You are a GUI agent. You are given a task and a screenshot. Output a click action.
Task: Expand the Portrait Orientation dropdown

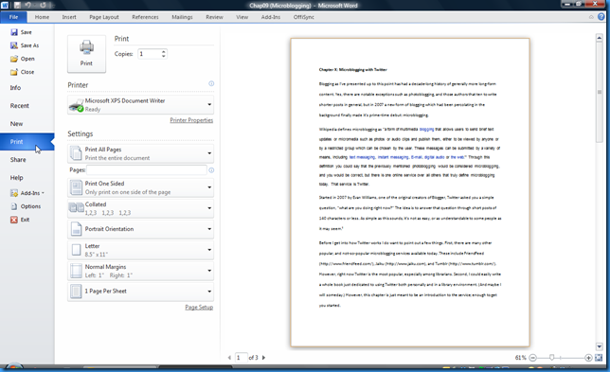coord(140,229)
